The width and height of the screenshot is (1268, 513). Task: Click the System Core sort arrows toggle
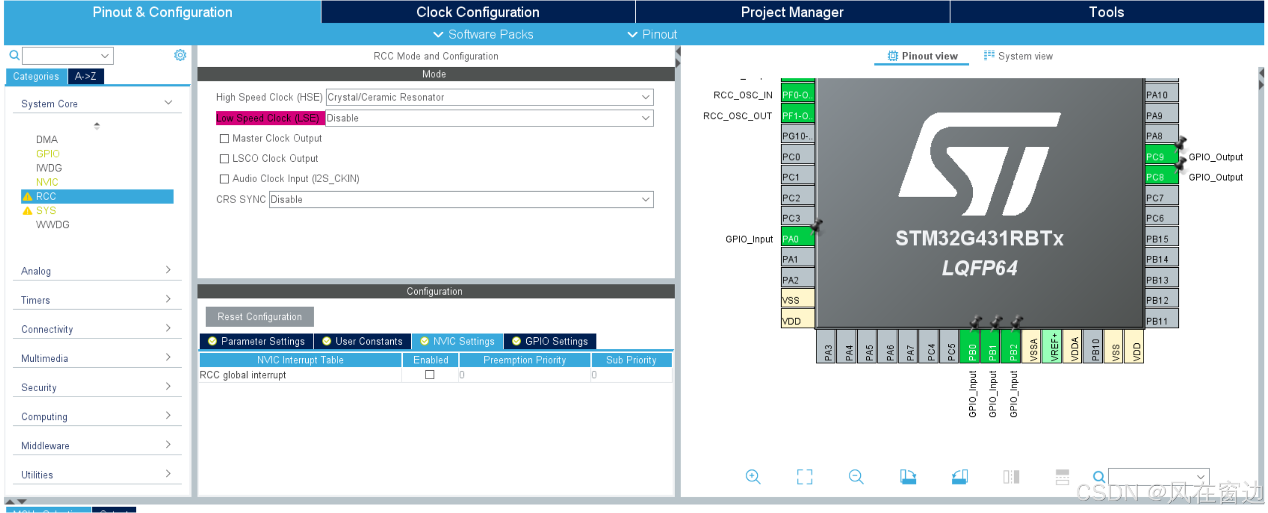pyautogui.click(x=97, y=126)
